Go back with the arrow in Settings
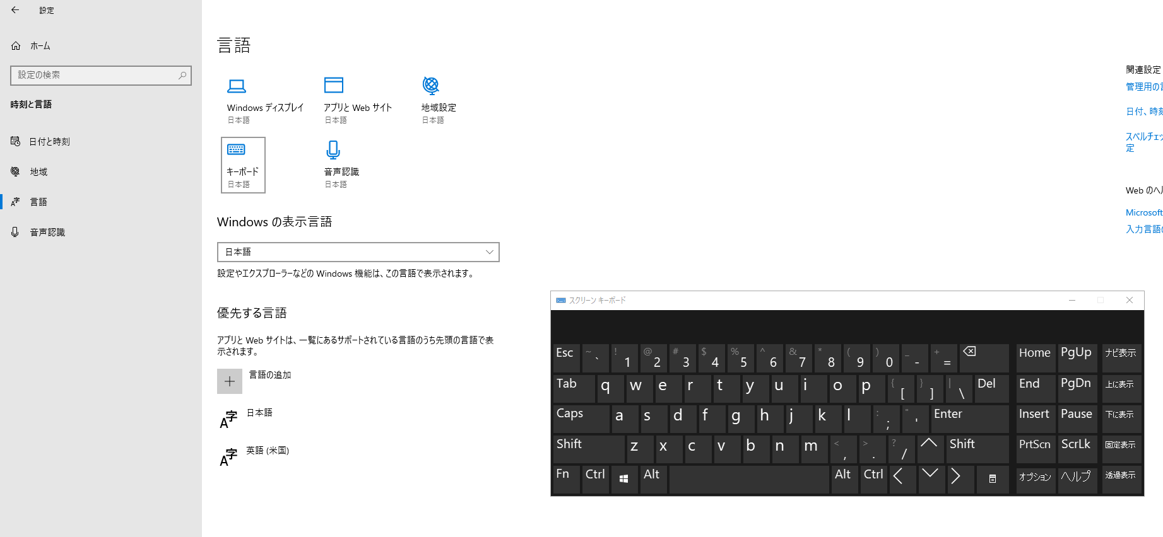Image resolution: width=1163 pixels, height=537 pixels. pos(15,10)
